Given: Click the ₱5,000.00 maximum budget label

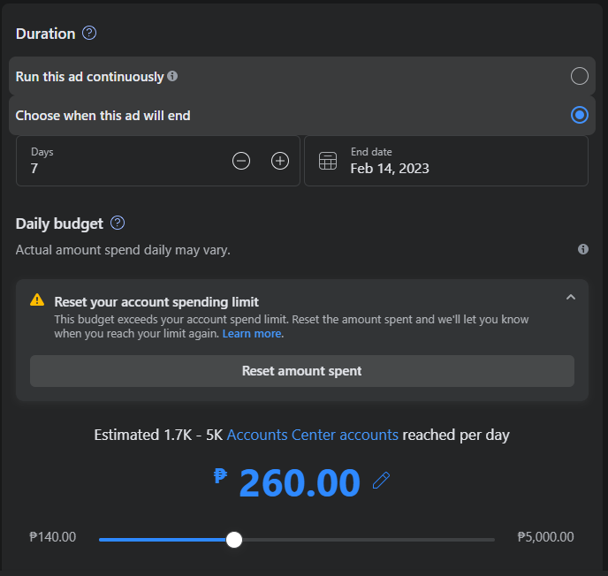Looking at the screenshot, I should [x=545, y=537].
